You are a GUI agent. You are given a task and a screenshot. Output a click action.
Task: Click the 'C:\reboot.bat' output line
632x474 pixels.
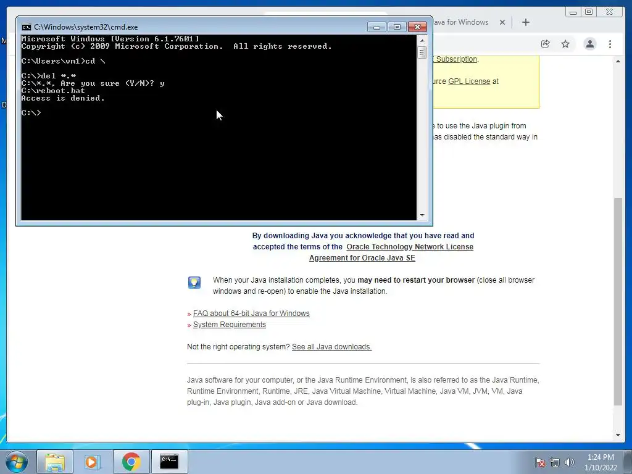coord(53,91)
